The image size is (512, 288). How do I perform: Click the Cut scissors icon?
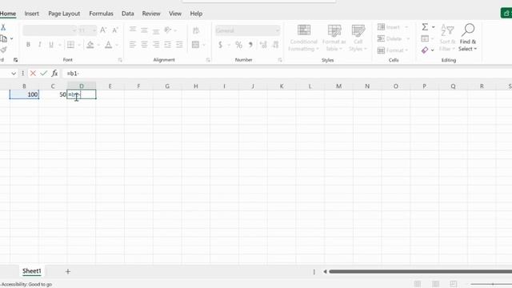tap(3, 27)
